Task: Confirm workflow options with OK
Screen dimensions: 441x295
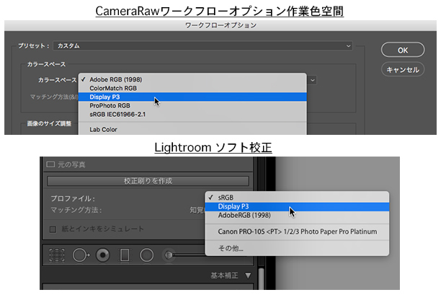Action: (x=403, y=50)
